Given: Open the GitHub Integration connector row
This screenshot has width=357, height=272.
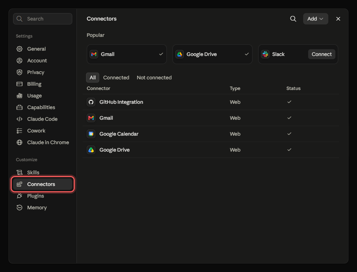Looking at the screenshot, I should click(211, 102).
